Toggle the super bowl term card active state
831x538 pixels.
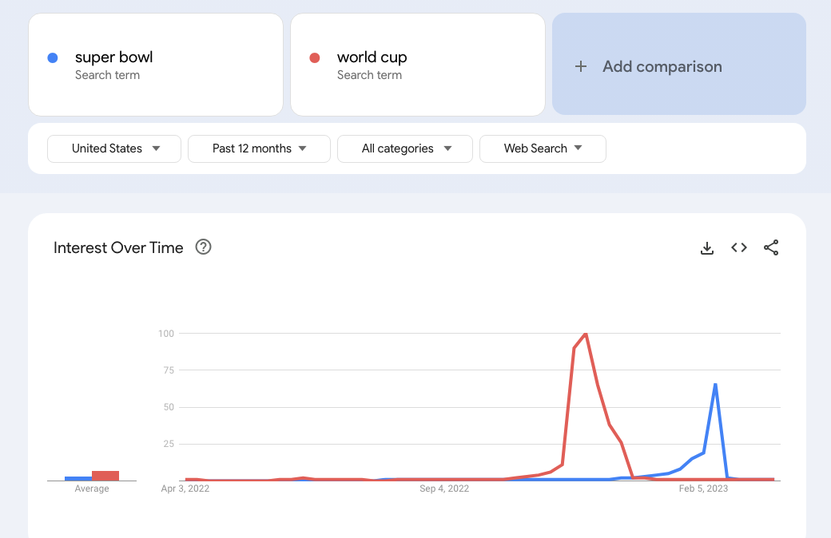(x=155, y=65)
